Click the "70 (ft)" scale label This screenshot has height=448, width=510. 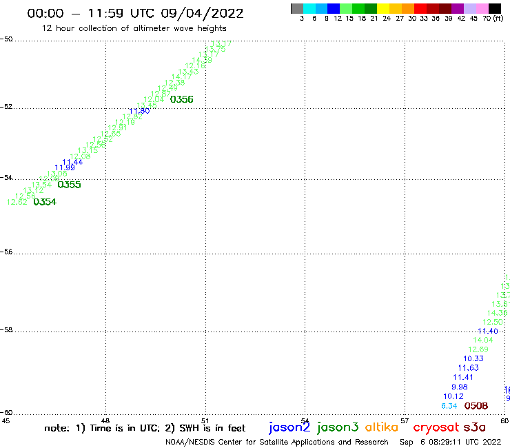(493, 19)
